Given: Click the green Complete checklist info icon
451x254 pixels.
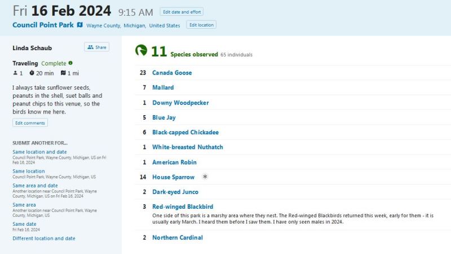Looking at the screenshot, I should (70, 63).
